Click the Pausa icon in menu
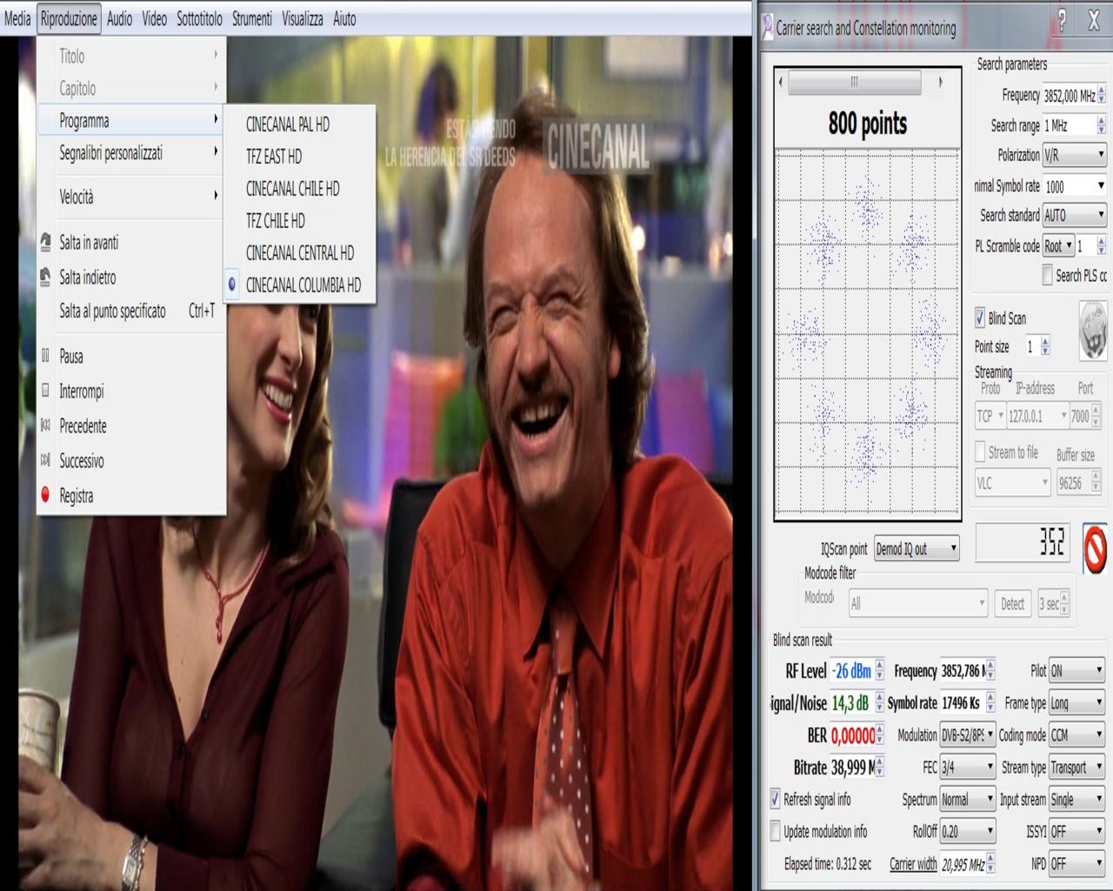Viewport: 1113px width, 891px height. pos(45,356)
